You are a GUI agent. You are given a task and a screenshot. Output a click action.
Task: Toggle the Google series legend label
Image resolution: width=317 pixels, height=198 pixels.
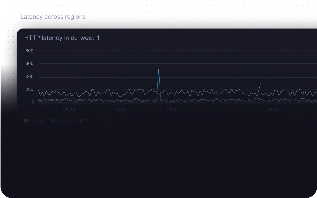[x=38, y=121]
